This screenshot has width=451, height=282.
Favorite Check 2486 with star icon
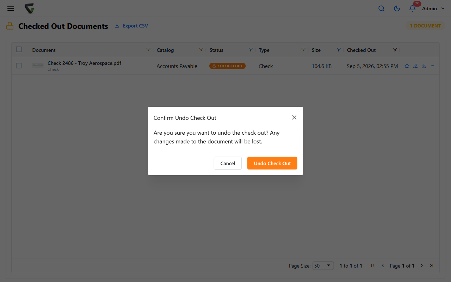[407, 66]
